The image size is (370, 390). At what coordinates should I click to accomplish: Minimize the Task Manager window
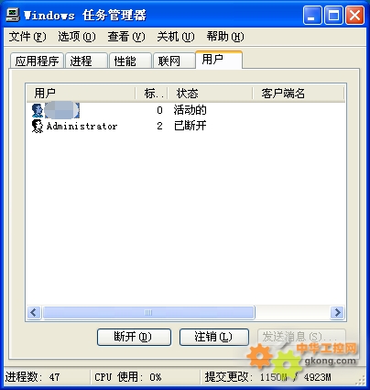[312, 16]
